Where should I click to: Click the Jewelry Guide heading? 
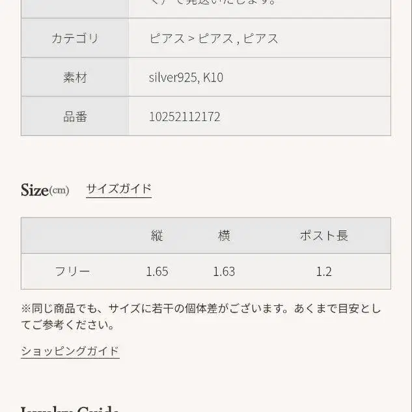pos(70,408)
